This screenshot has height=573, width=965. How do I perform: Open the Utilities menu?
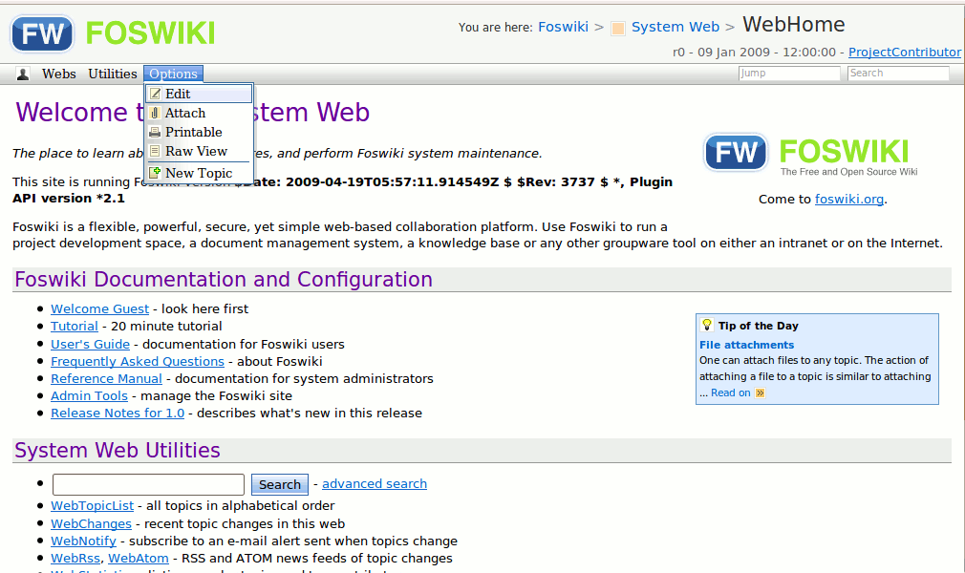[113, 74]
